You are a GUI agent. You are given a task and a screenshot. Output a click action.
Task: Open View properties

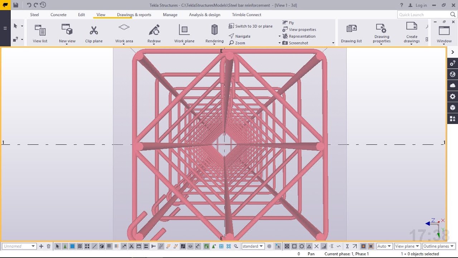coord(299,29)
